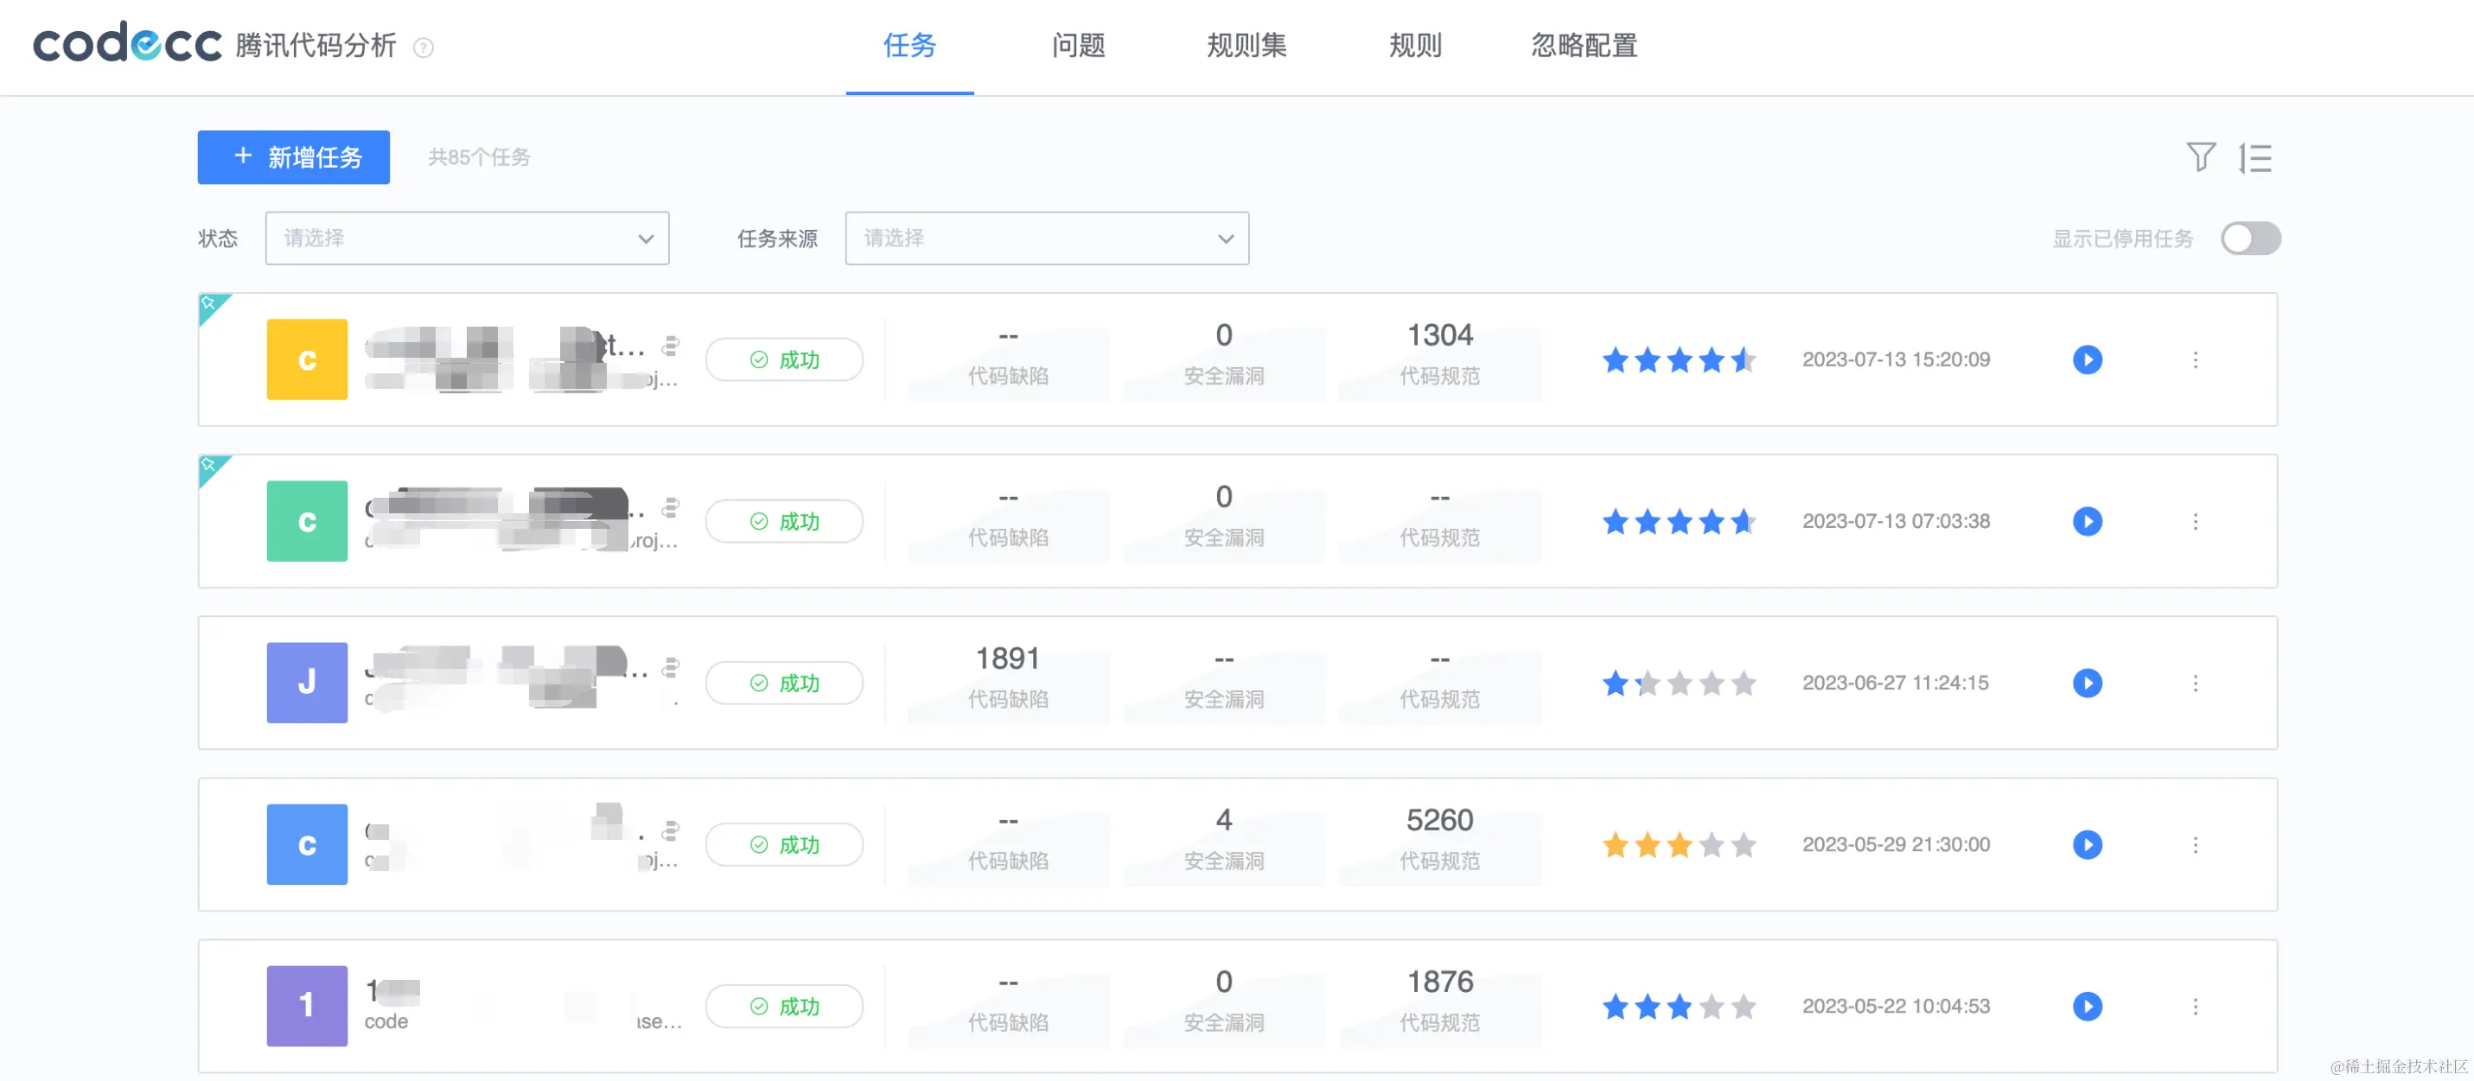Start analysis for the 2023-06-27 11:24:15 task
This screenshot has height=1081, width=2474.
(x=2086, y=683)
